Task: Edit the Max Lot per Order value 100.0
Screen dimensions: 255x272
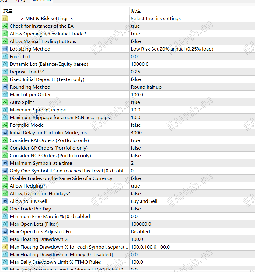Action: coord(137,94)
